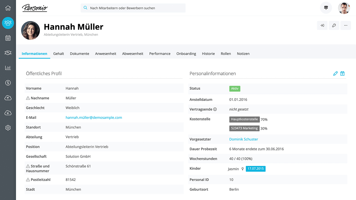Image resolution: width=356 pixels, height=200 pixels.
Task: Open the cloud upload import icon
Action: coord(8,98)
